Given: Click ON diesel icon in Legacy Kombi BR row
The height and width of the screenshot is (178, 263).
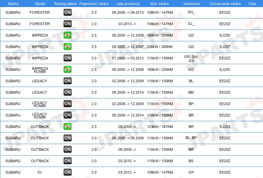Looking at the screenshot, I should click(x=67, y=115).
